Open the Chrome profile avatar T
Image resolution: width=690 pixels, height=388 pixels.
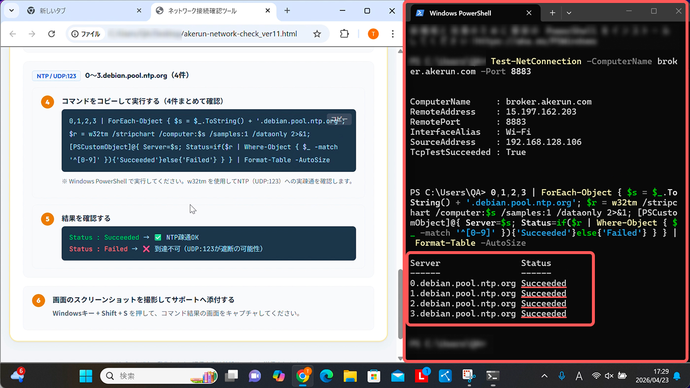[374, 34]
